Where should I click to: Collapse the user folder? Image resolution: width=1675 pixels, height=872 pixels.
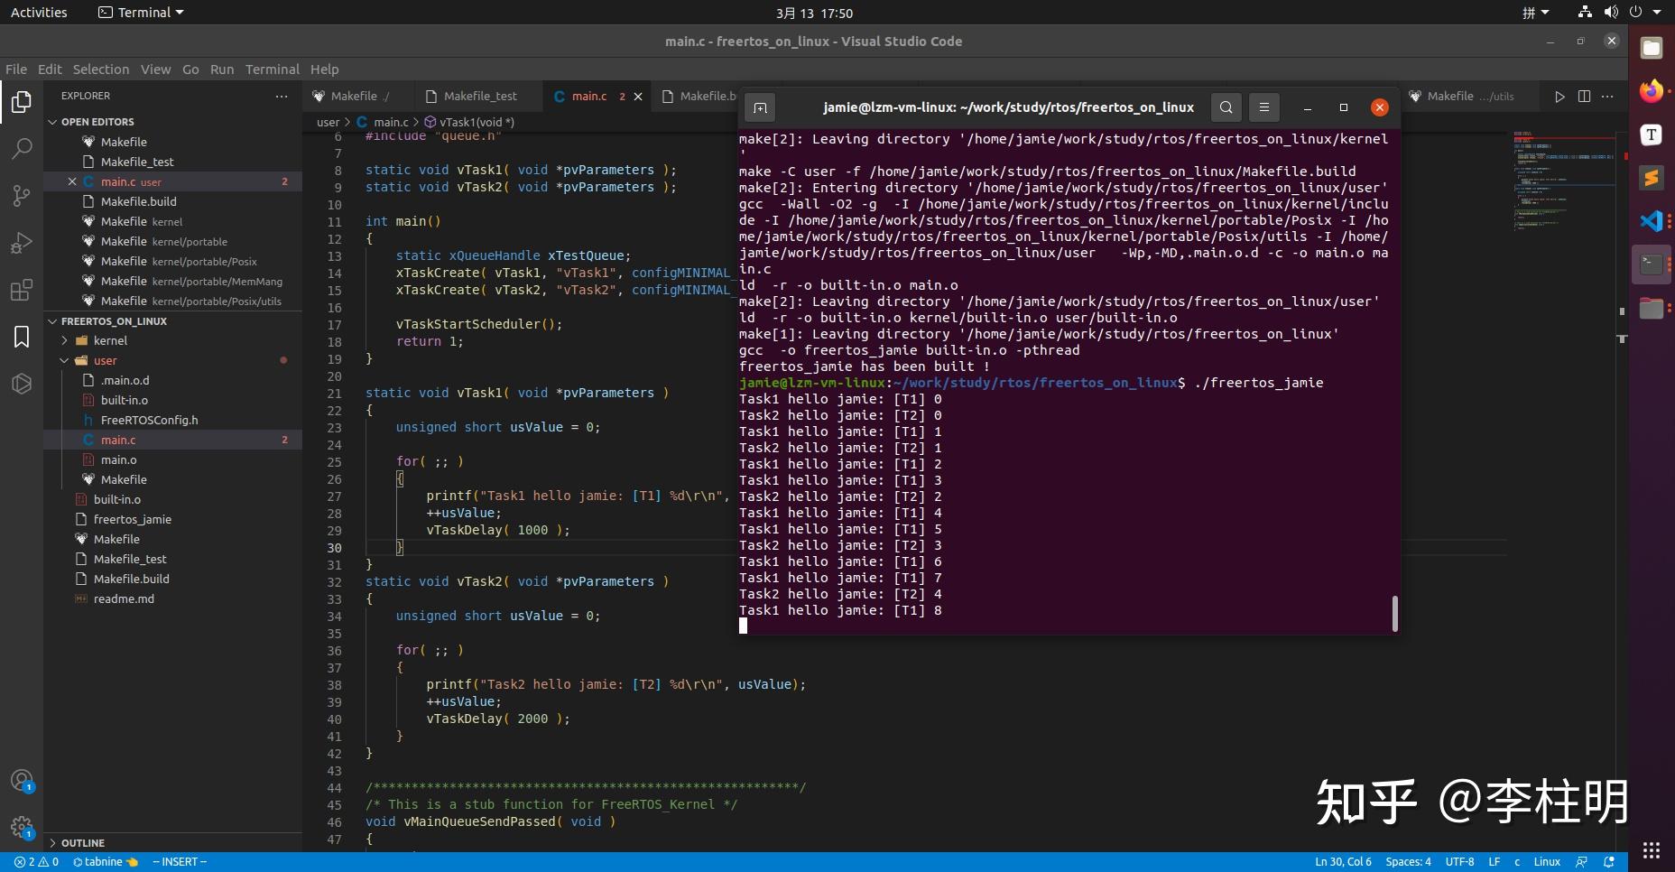(x=105, y=360)
